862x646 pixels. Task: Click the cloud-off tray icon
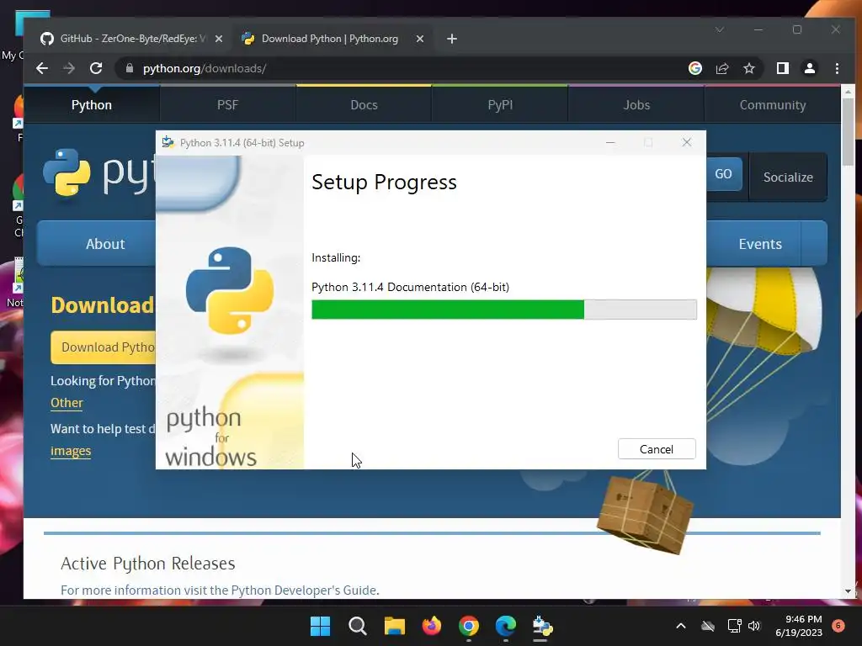coord(708,626)
